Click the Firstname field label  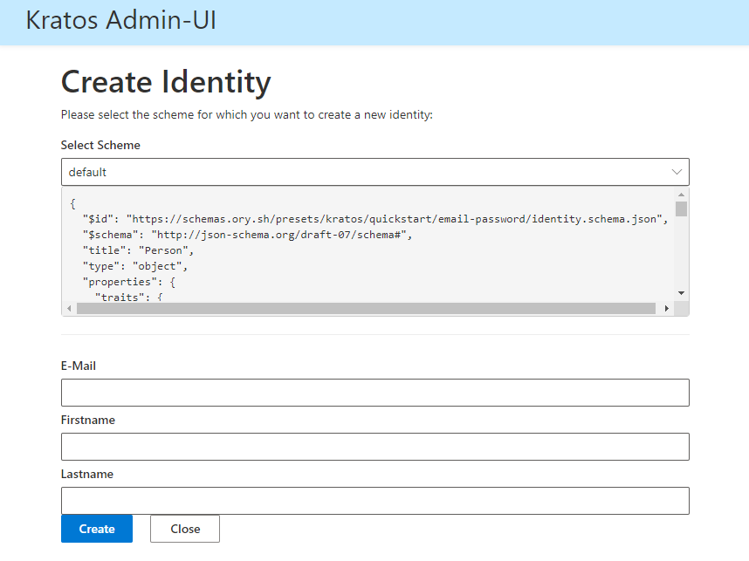coord(88,420)
